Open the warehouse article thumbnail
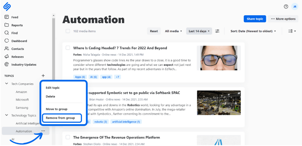 click(219, 103)
